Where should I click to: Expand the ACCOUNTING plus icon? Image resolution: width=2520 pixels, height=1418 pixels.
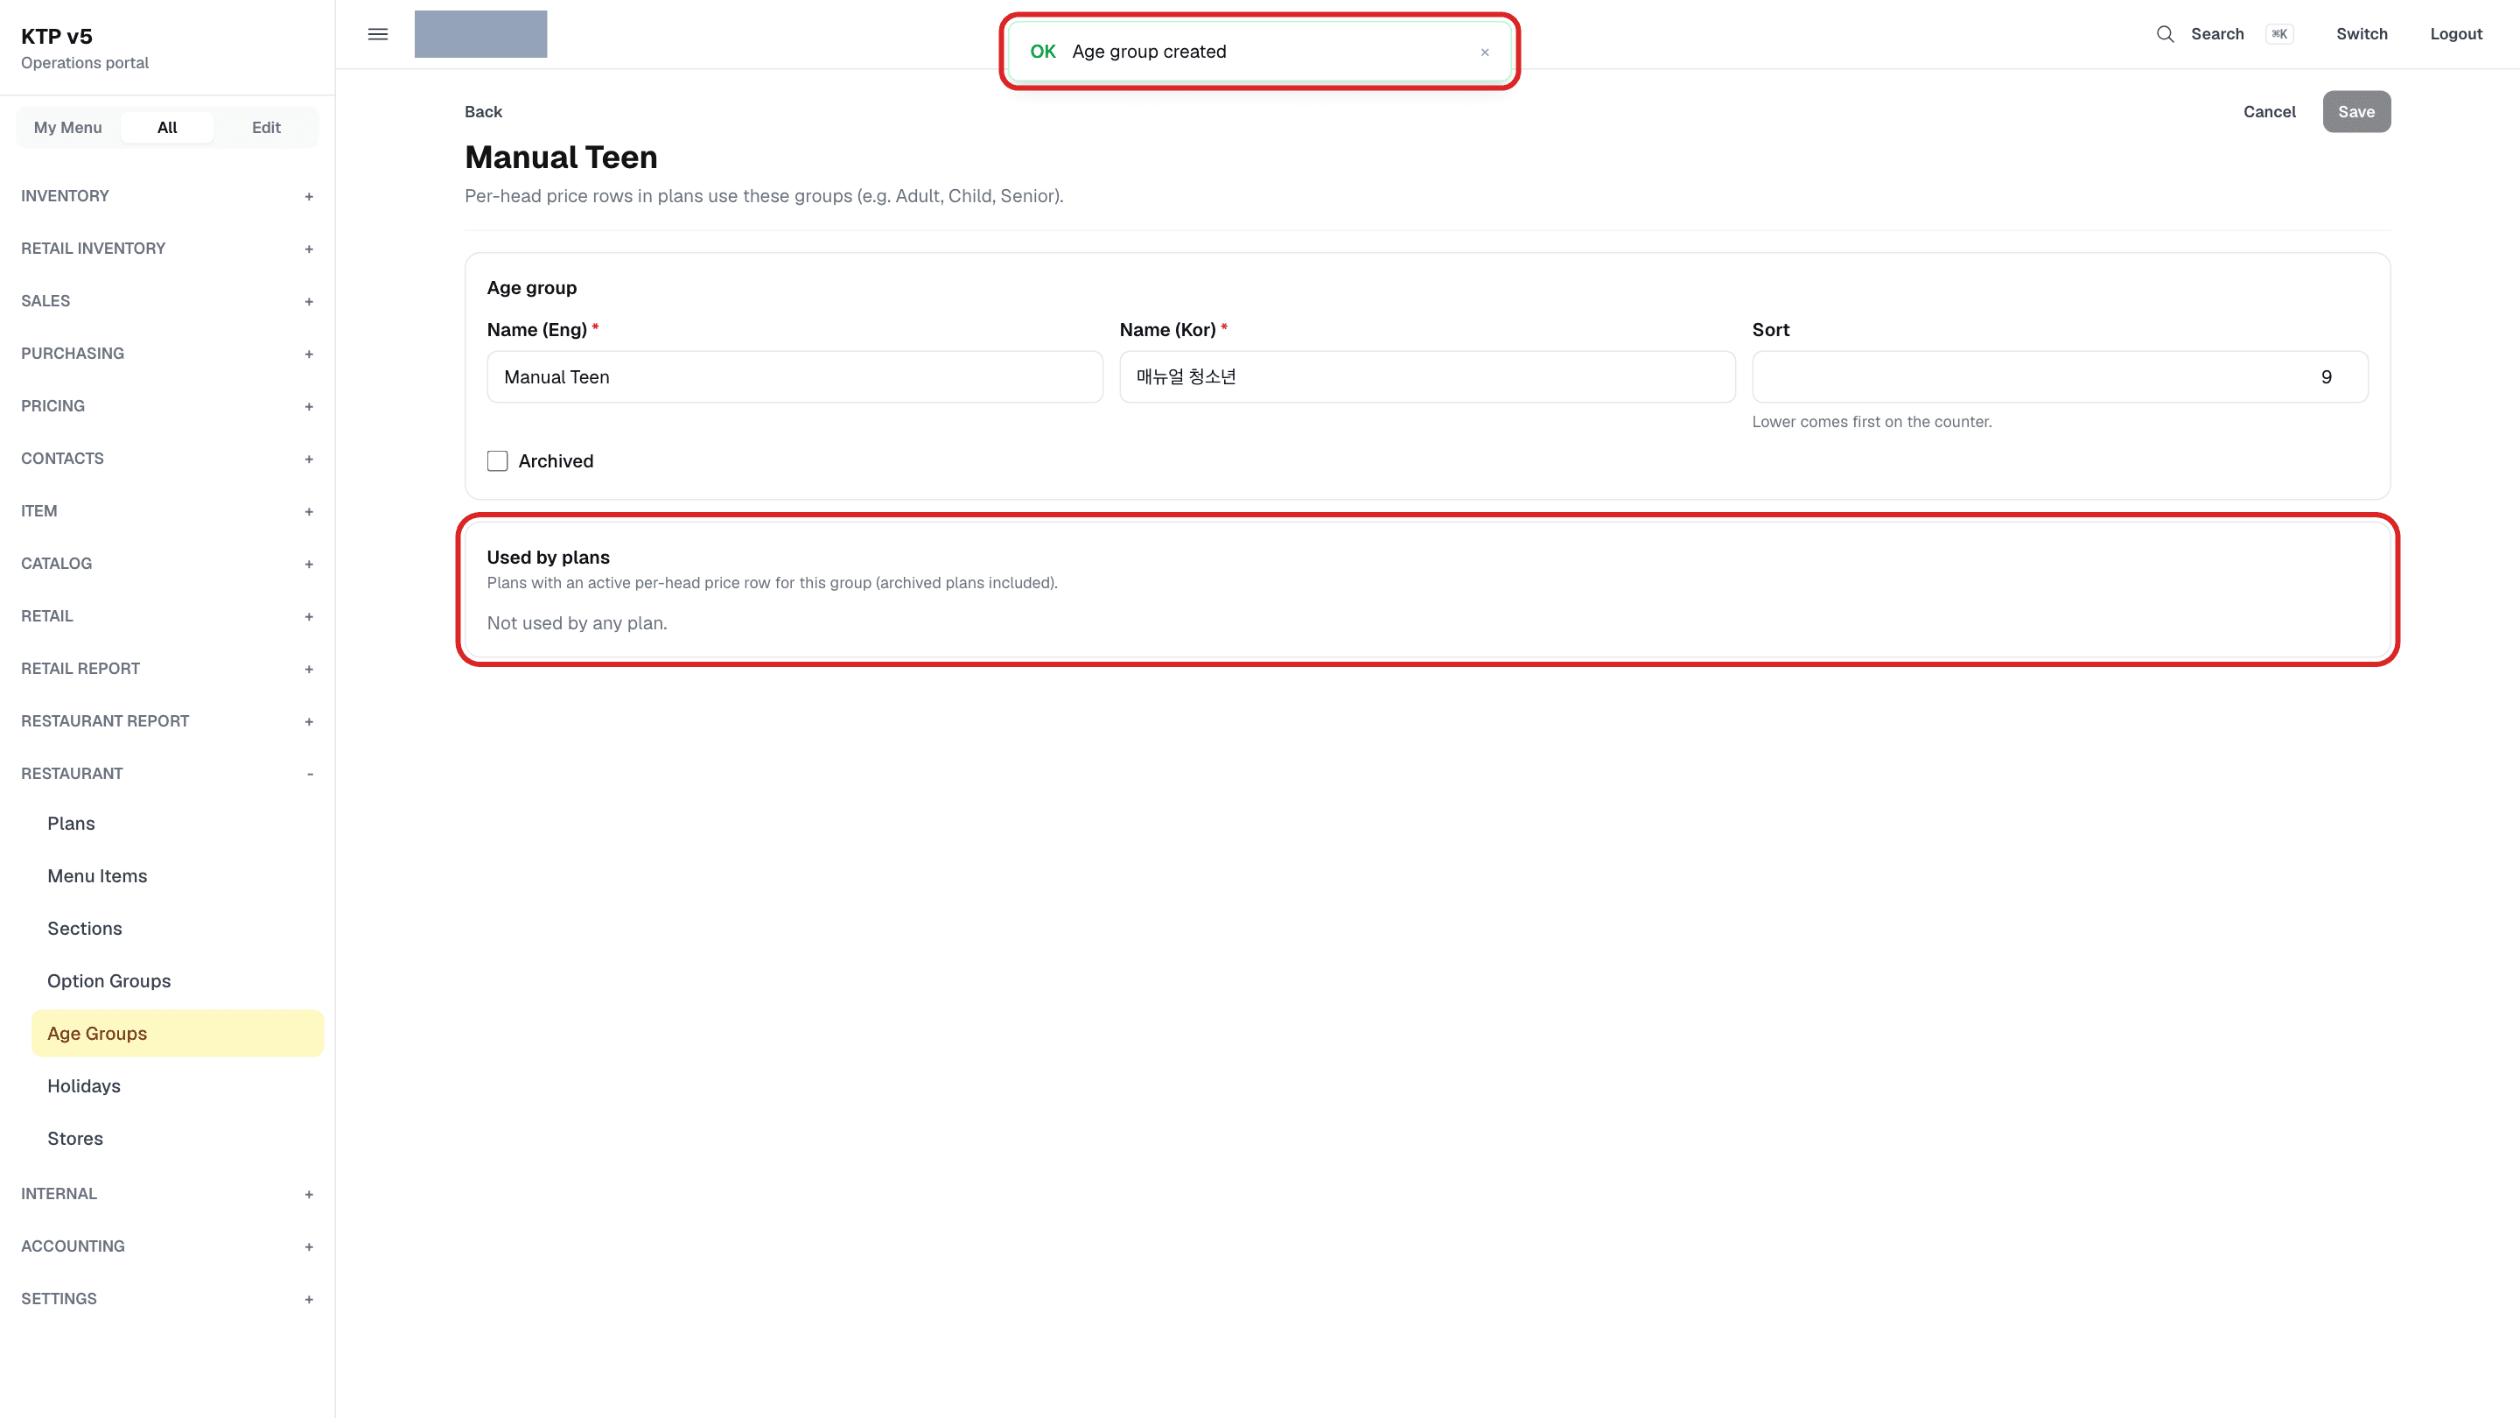coord(309,1246)
